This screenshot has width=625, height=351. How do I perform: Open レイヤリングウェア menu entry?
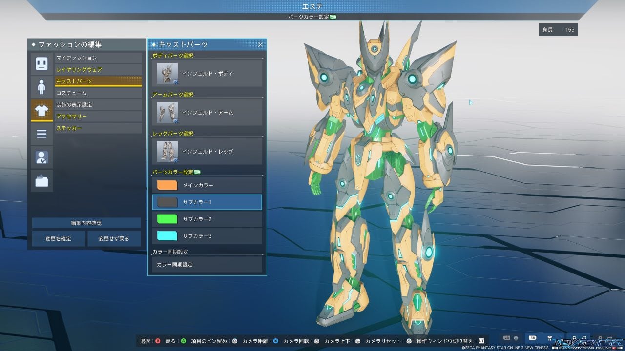[98, 70]
